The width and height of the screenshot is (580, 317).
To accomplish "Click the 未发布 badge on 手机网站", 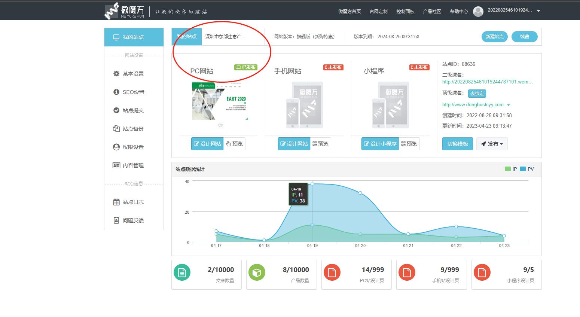I will (333, 67).
